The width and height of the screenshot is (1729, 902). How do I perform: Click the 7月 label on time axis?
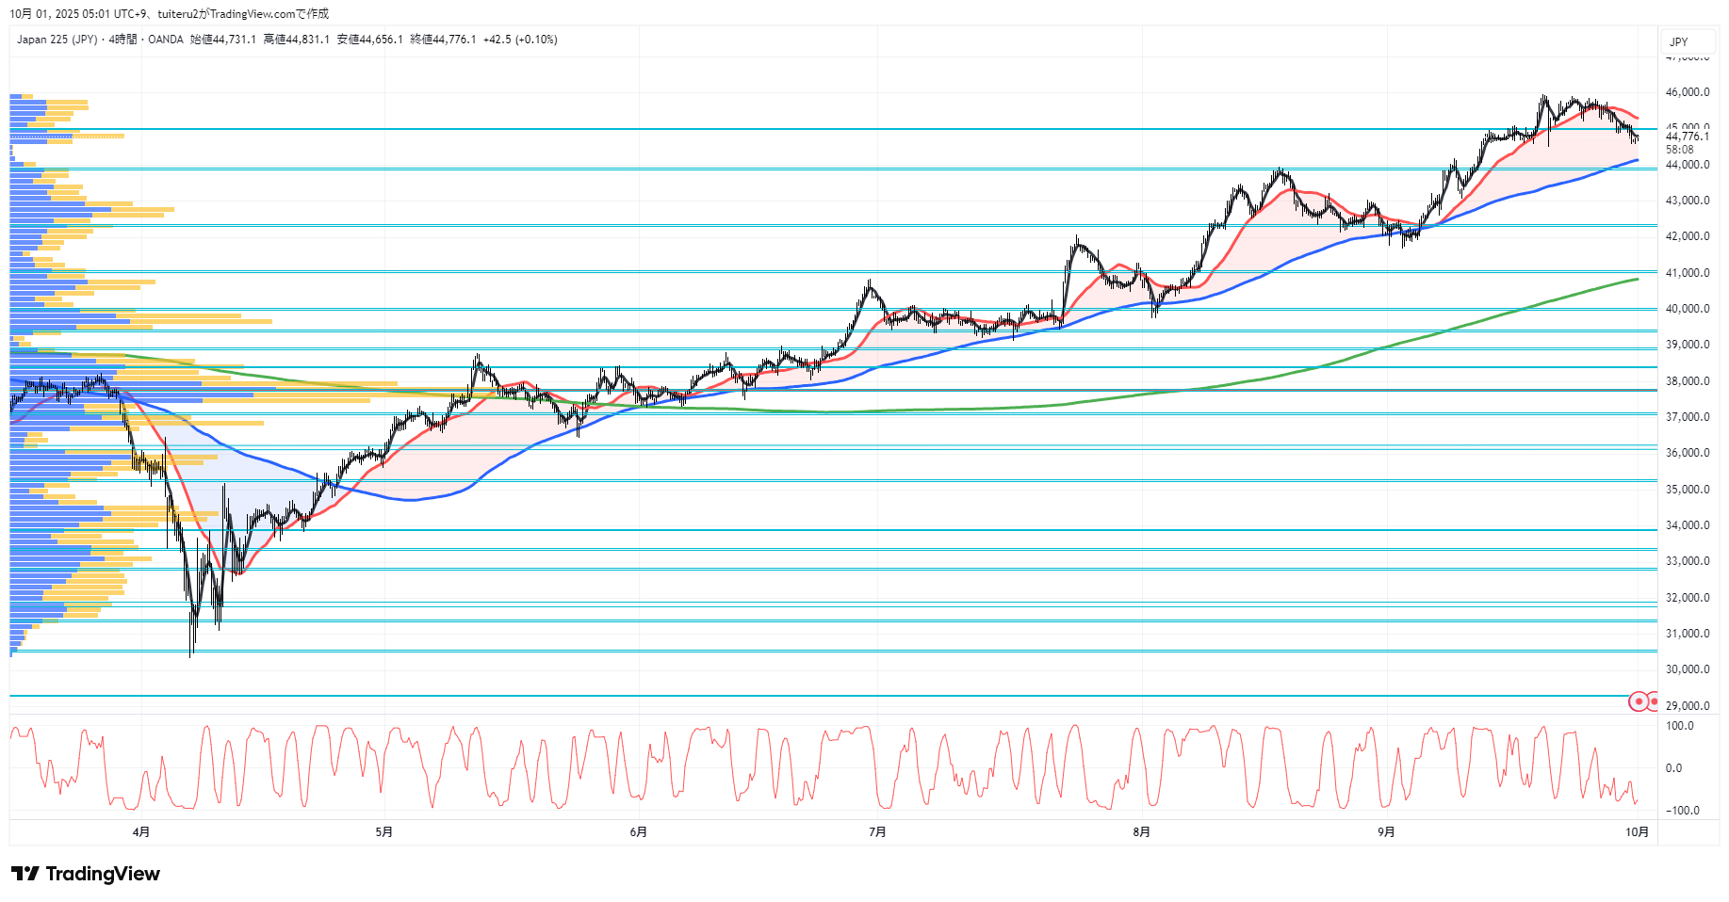877,831
